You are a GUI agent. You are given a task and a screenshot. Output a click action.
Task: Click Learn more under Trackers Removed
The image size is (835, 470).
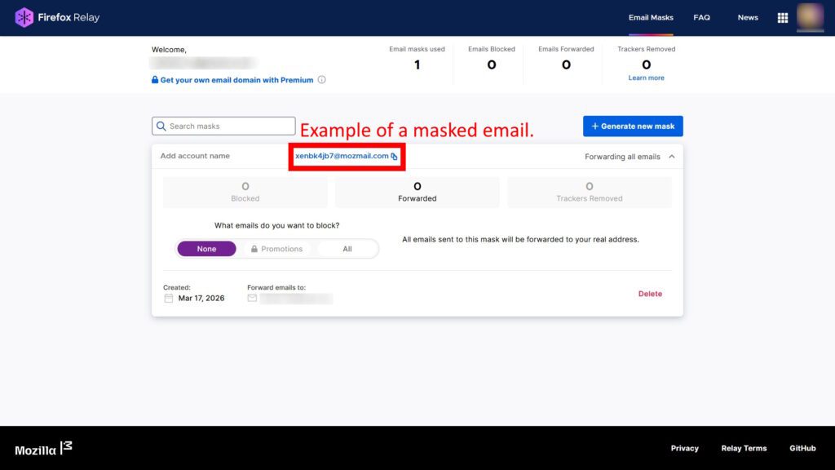[646, 78]
